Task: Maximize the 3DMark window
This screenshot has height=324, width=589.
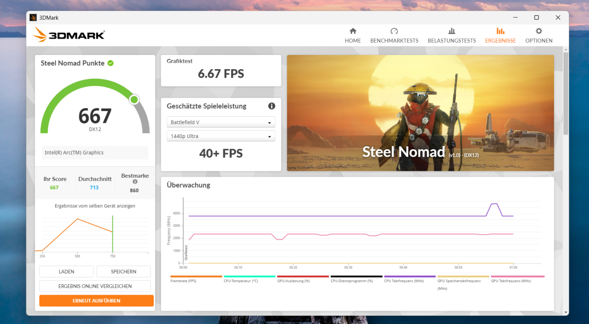Action: (536, 18)
